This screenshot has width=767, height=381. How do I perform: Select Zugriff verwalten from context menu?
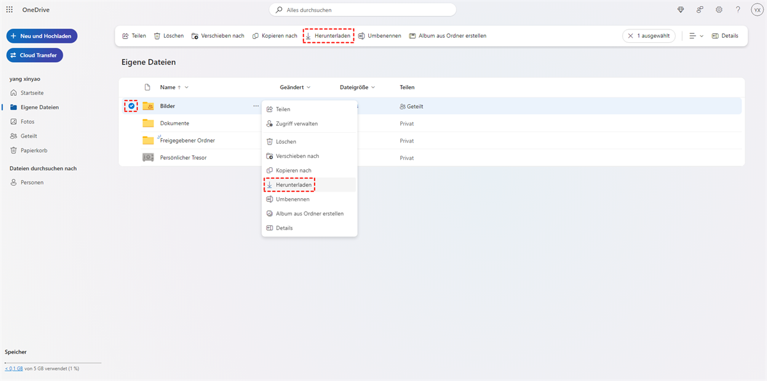pos(297,123)
